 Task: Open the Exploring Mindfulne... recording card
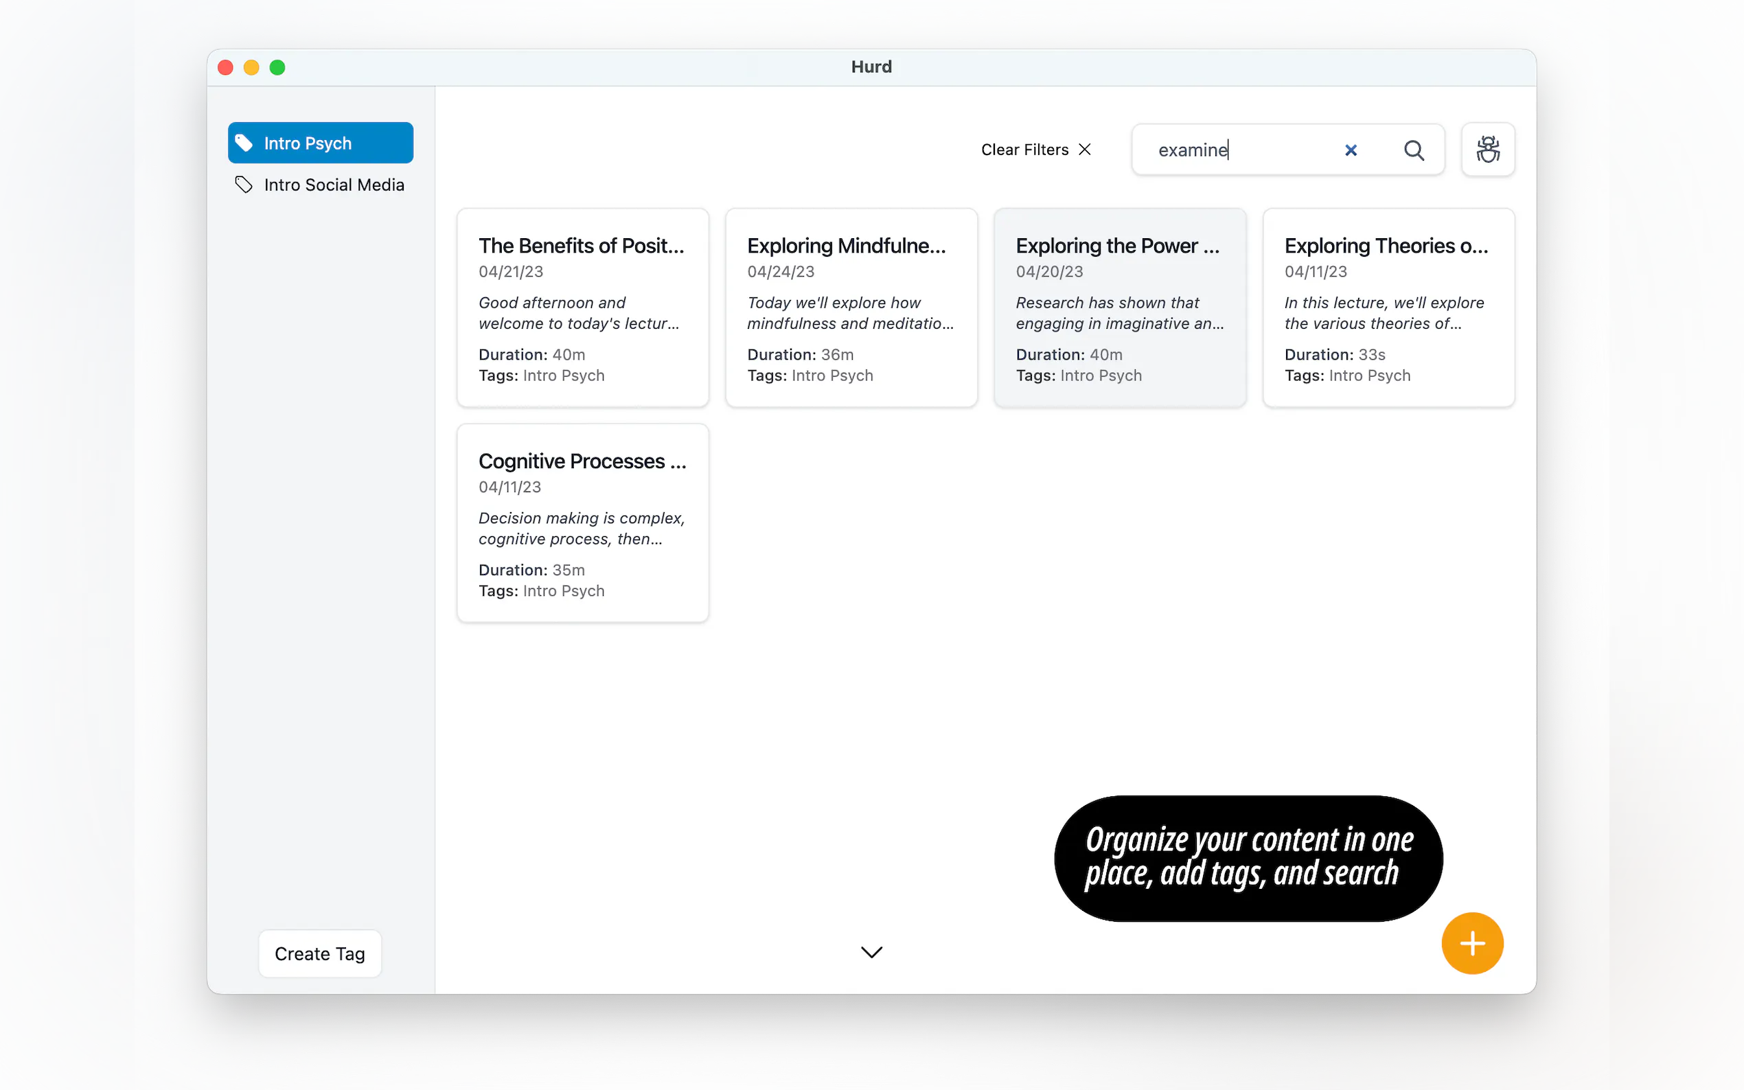click(x=851, y=308)
